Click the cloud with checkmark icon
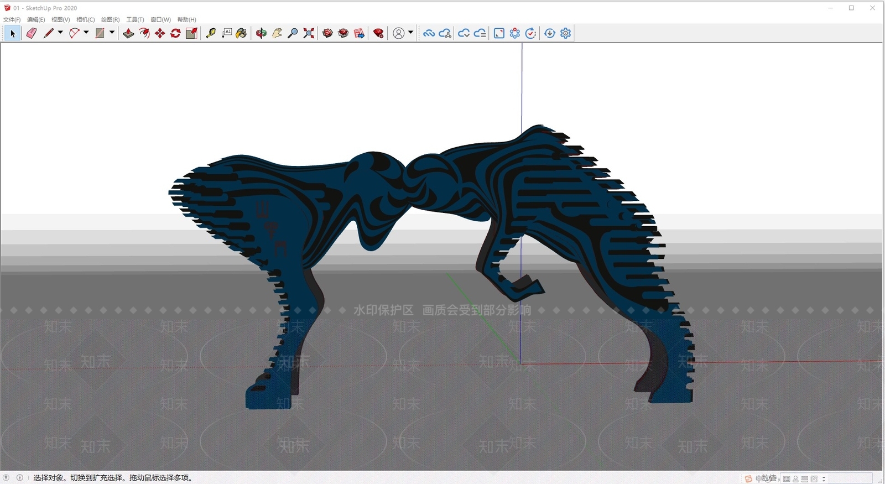 click(464, 34)
